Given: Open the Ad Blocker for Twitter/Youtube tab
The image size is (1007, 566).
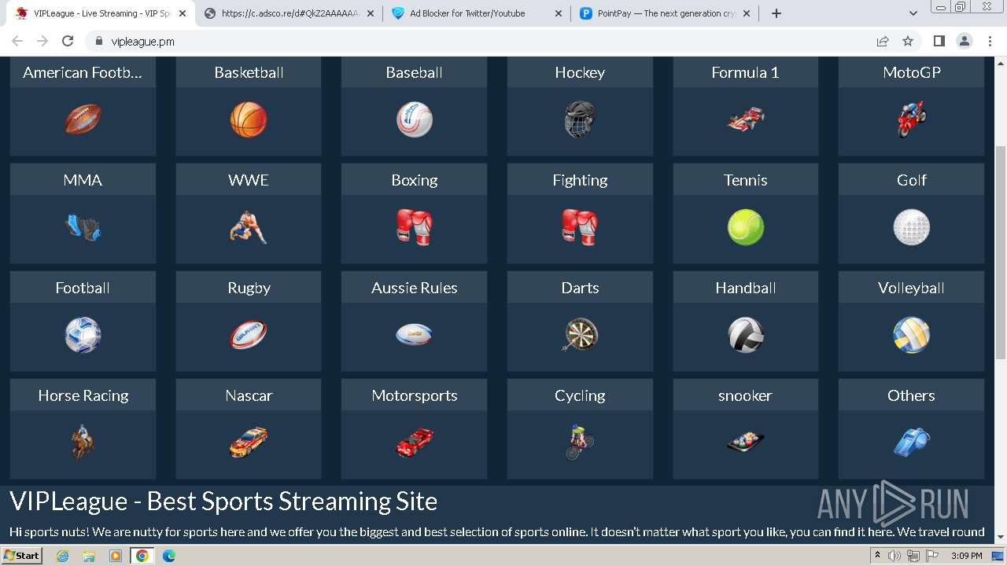Looking at the screenshot, I should [477, 13].
